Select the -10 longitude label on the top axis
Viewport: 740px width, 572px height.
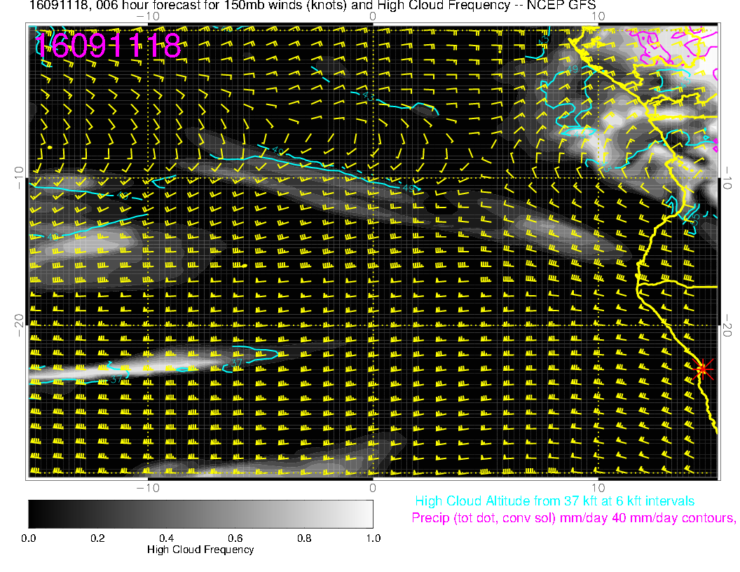(x=148, y=17)
